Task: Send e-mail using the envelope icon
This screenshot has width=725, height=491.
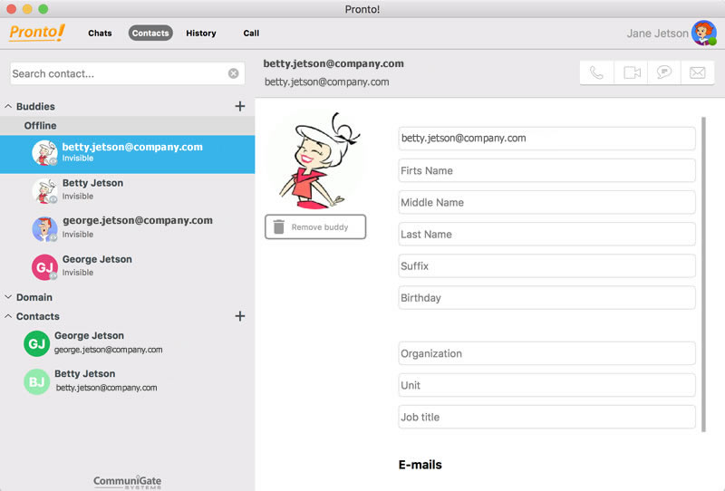Action: coord(697,72)
